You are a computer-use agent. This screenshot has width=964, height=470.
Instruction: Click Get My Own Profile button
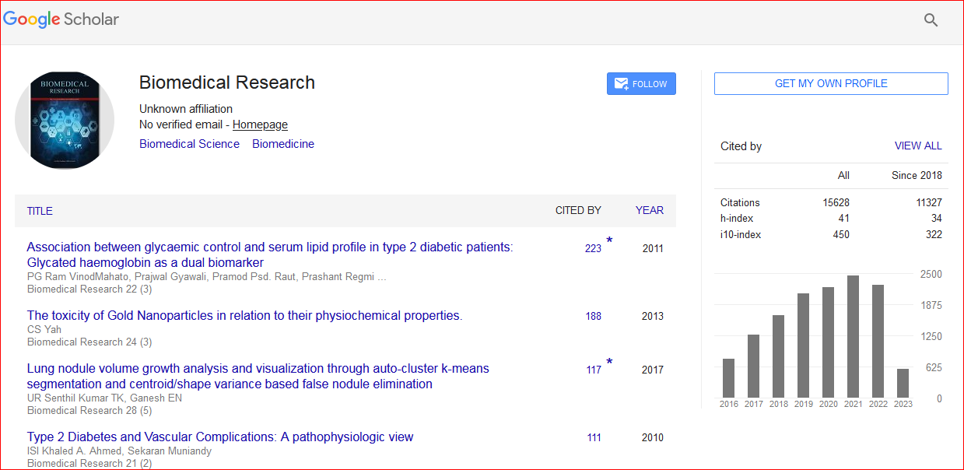tap(831, 83)
